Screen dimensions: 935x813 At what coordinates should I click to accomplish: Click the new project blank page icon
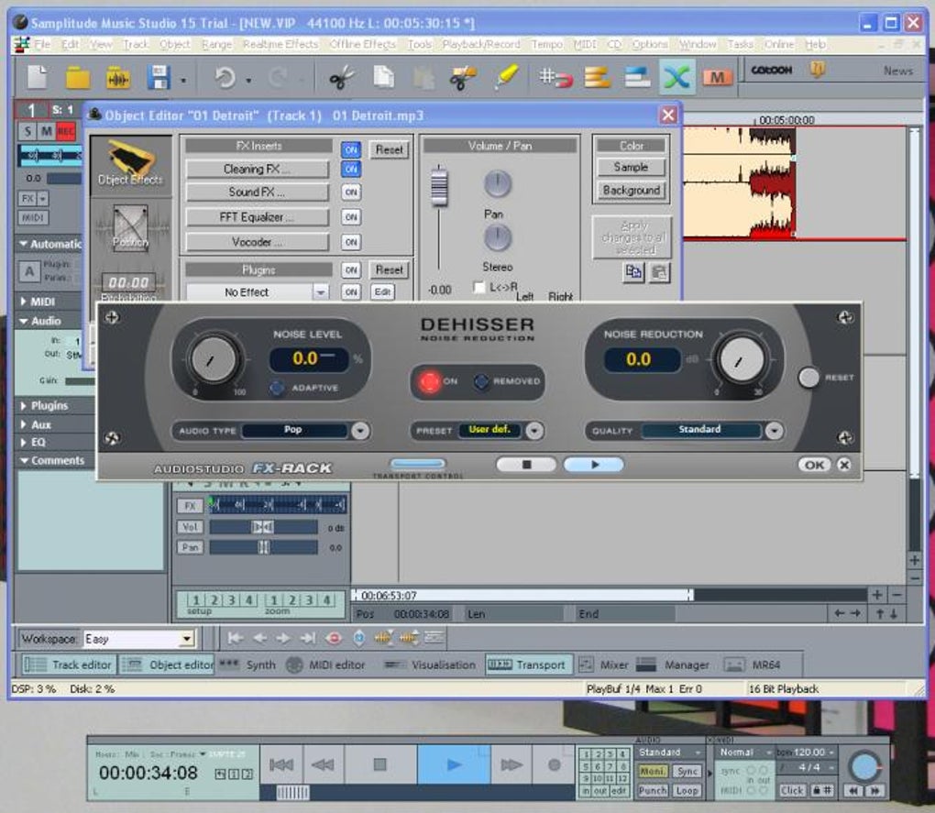[37, 78]
